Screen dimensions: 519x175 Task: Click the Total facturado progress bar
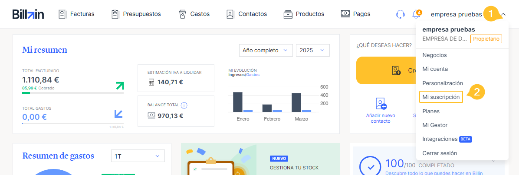click(73, 93)
